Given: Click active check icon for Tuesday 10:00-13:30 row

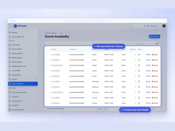Looking at the screenshot, I should [x=139, y=76].
